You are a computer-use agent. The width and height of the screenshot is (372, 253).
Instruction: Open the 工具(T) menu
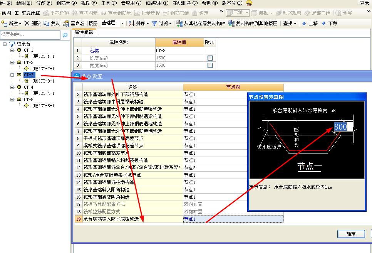tap(109, 3)
